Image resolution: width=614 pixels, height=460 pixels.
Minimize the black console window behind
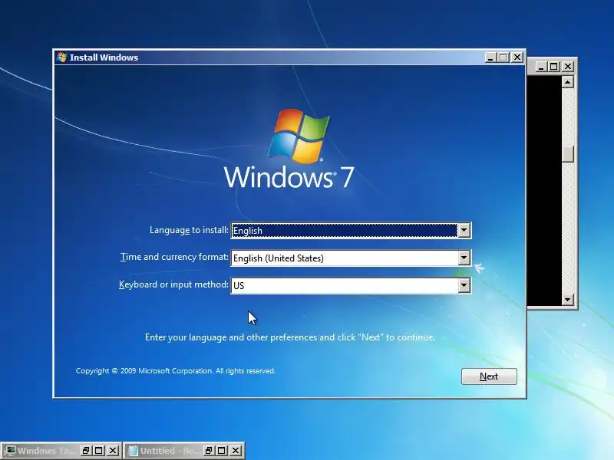(x=541, y=67)
